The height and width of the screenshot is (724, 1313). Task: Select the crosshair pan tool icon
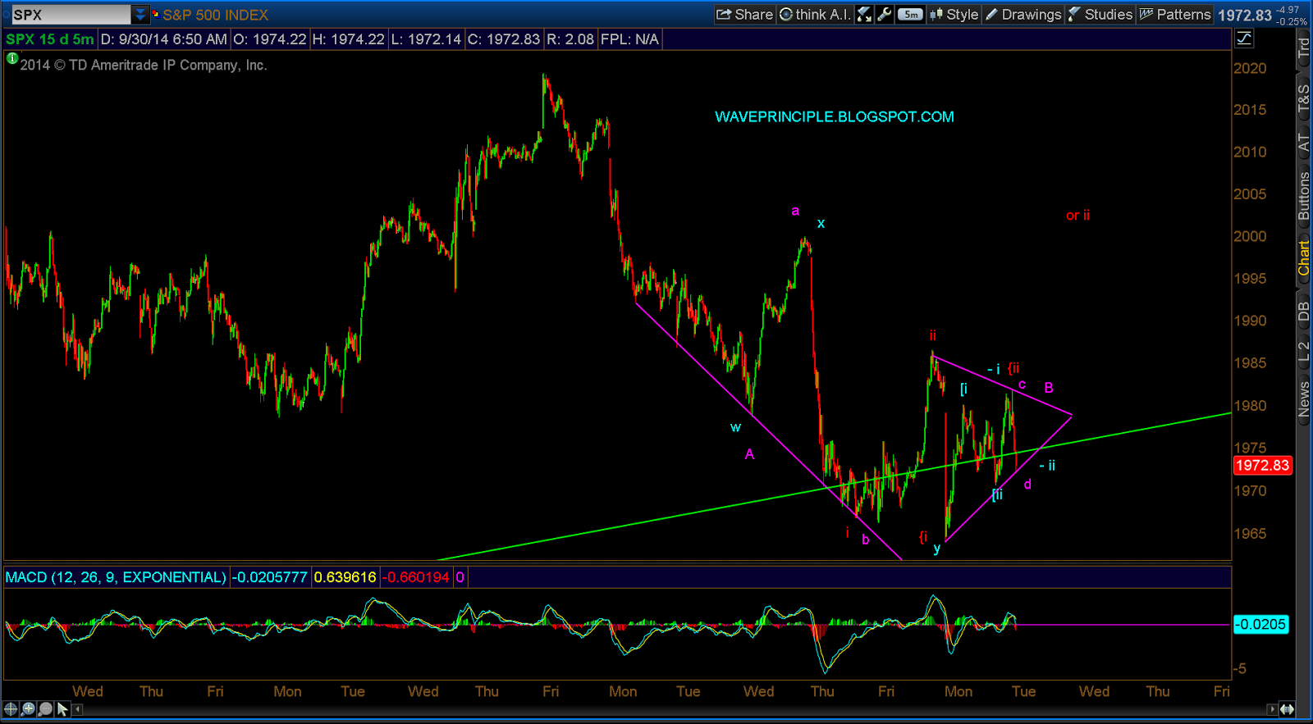(11, 708)
